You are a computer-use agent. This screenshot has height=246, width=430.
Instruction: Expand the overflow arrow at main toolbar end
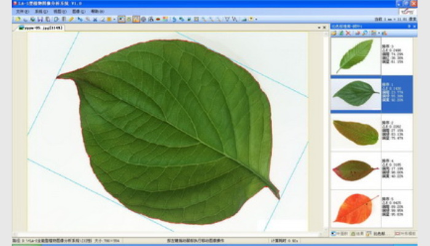(x=256, y=19)
